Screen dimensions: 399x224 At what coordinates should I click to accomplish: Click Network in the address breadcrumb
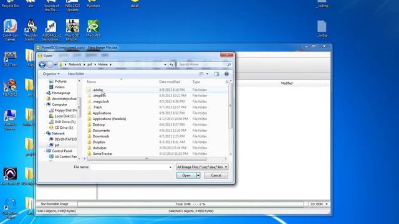pos(75,65)
